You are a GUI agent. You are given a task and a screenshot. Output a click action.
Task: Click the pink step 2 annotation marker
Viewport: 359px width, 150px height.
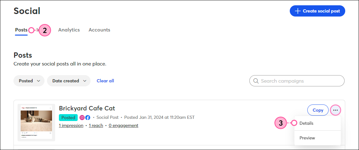[x=45, y=31]
